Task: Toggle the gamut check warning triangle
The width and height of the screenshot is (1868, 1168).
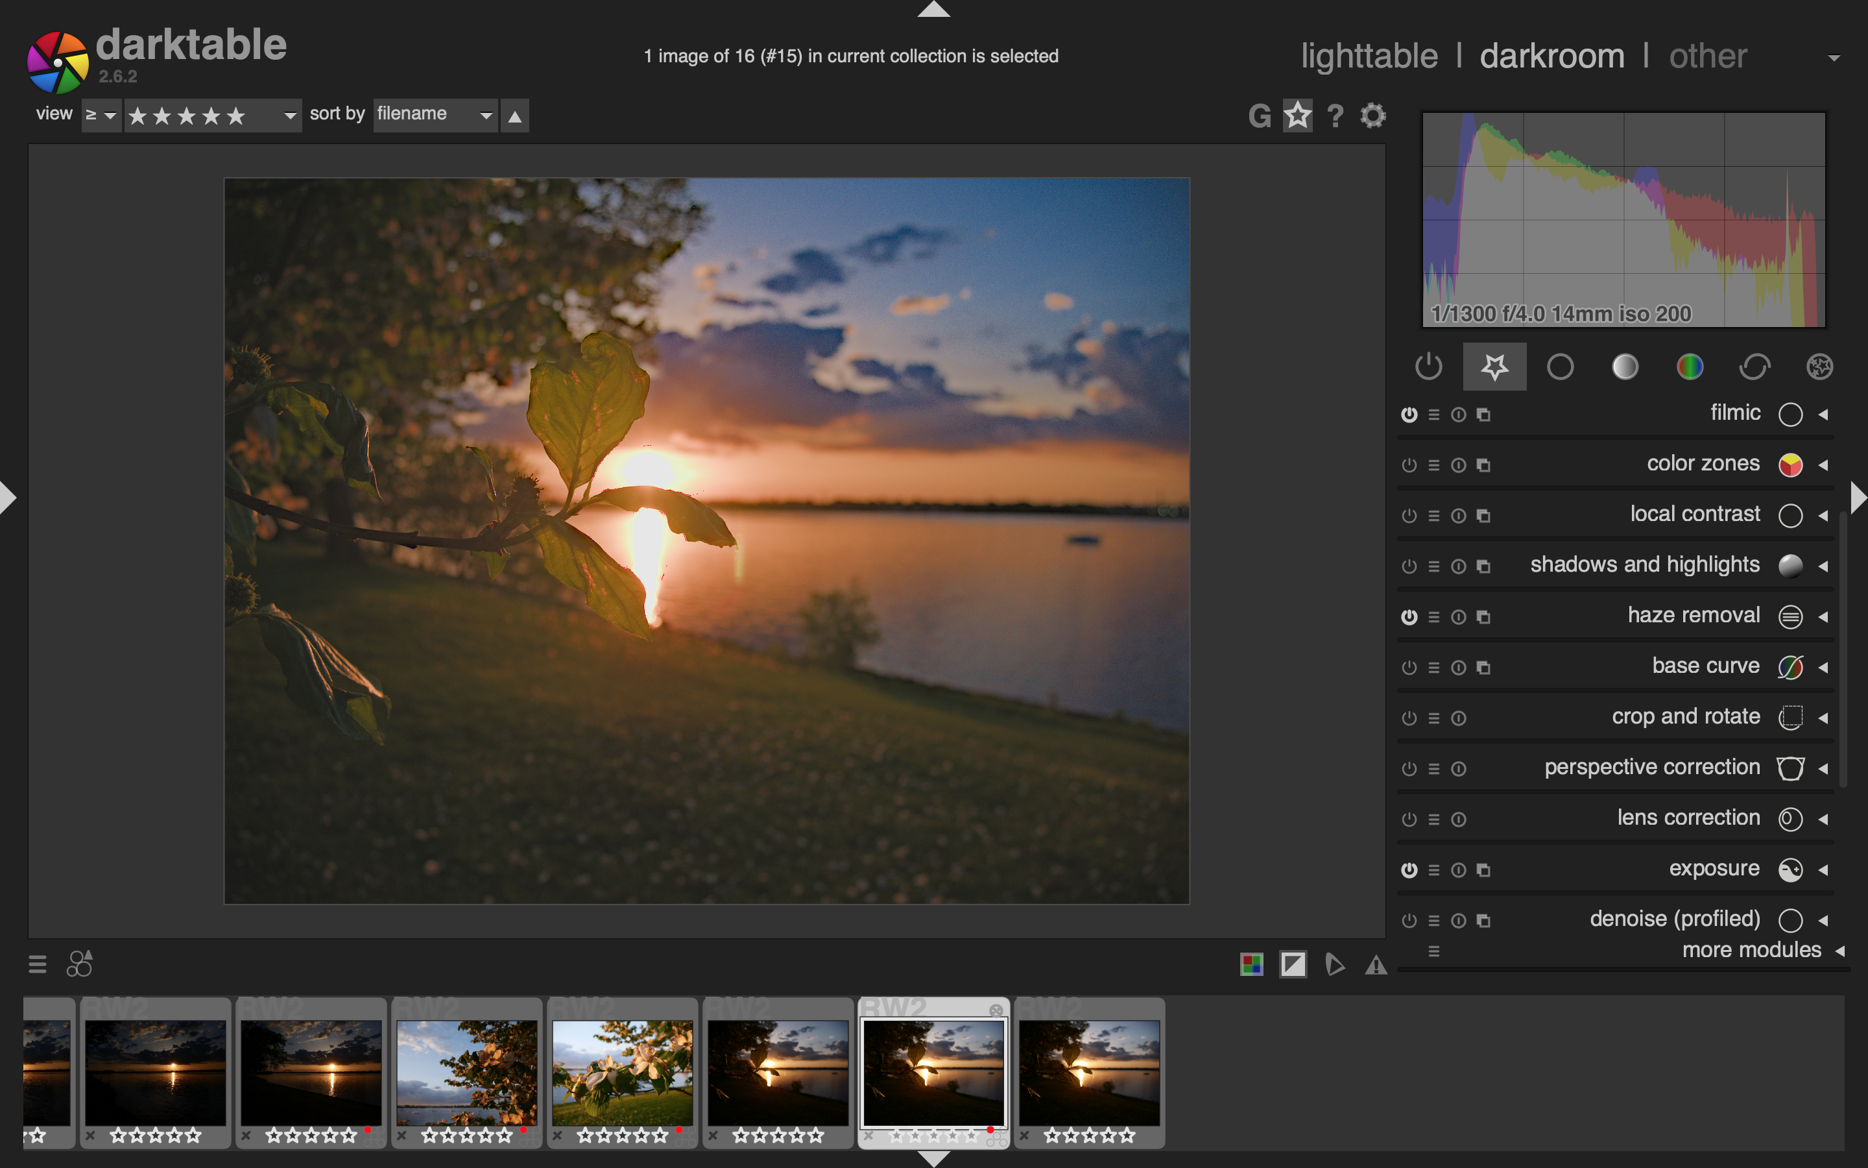Action: pos(1376,964)
